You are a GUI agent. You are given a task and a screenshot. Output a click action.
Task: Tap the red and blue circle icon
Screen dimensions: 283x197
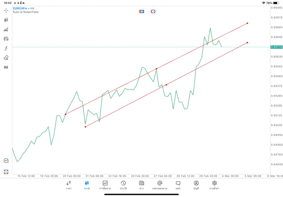tap(153, 11)
